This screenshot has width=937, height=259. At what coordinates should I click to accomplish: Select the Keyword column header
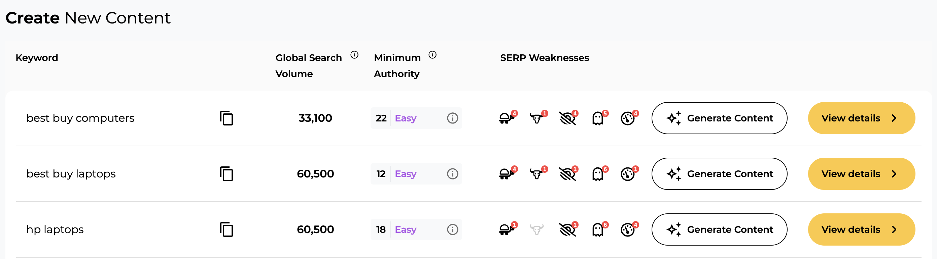click(x=37, y=58)
